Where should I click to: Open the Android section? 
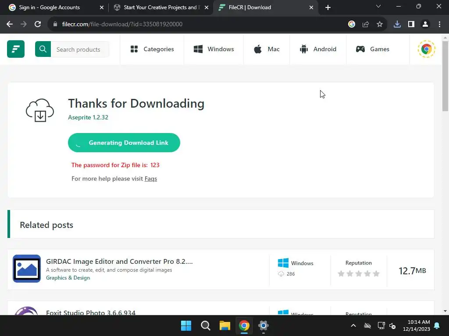point(318,49)
